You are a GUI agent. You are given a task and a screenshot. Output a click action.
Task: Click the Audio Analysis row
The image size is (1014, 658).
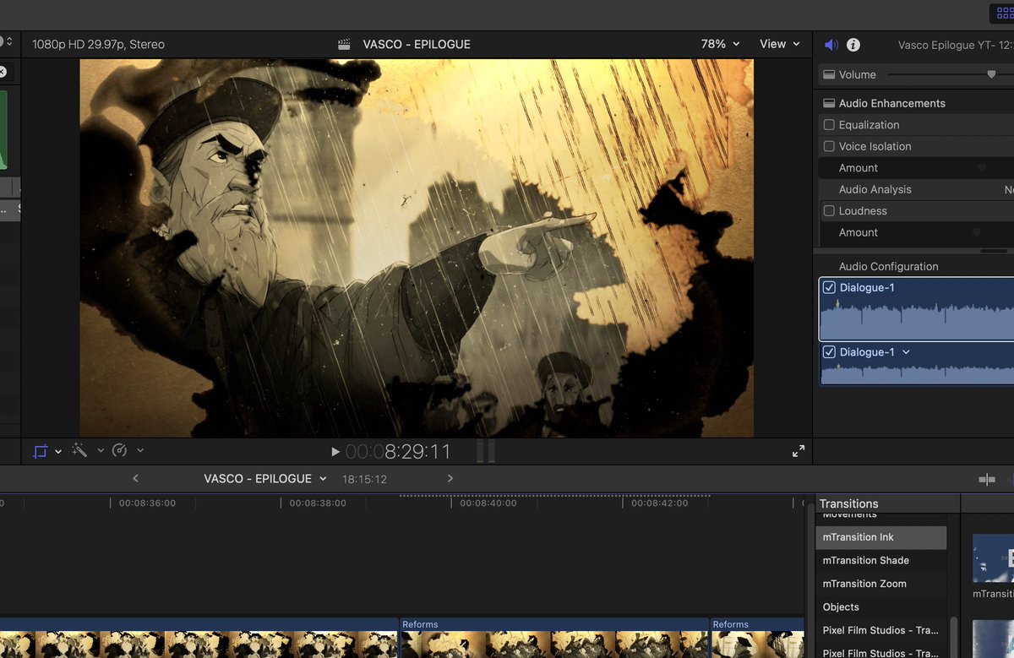click(916, 189)
